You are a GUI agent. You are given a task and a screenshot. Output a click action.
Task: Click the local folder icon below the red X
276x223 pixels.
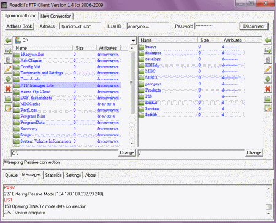point(8,98)
